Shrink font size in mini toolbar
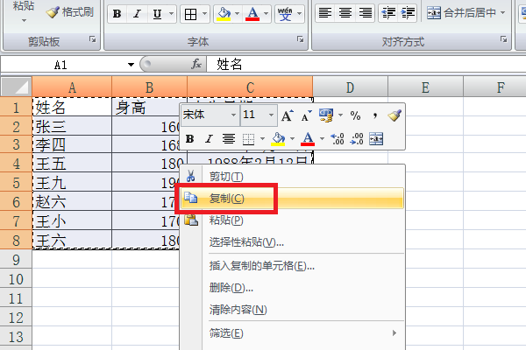 306,115
